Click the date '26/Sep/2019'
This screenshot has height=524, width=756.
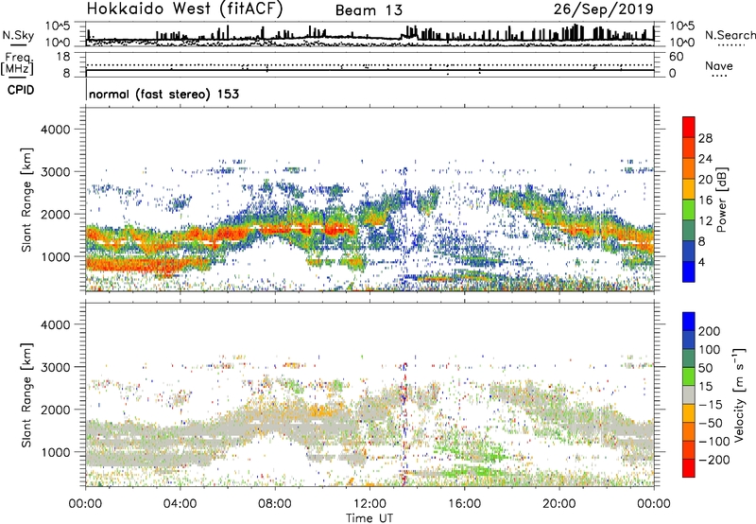point(603,9)
